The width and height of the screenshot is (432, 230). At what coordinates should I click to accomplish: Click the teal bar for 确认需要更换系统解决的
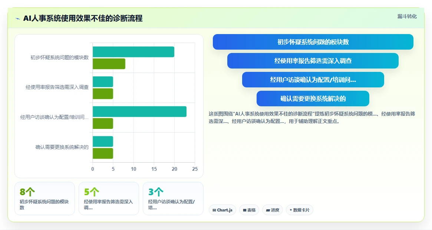coord(103,141)
